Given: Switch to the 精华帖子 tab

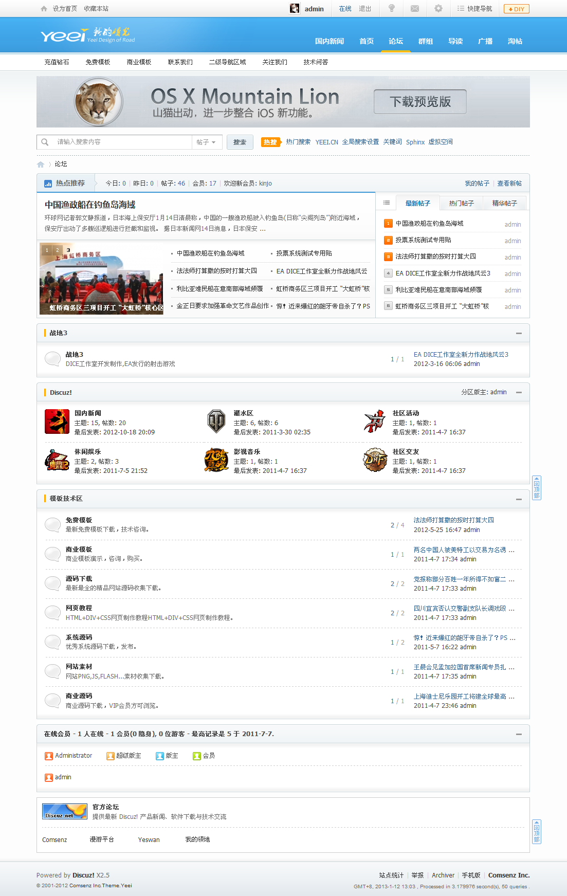Looking at the screenshot, I should (x=505, y=203).
